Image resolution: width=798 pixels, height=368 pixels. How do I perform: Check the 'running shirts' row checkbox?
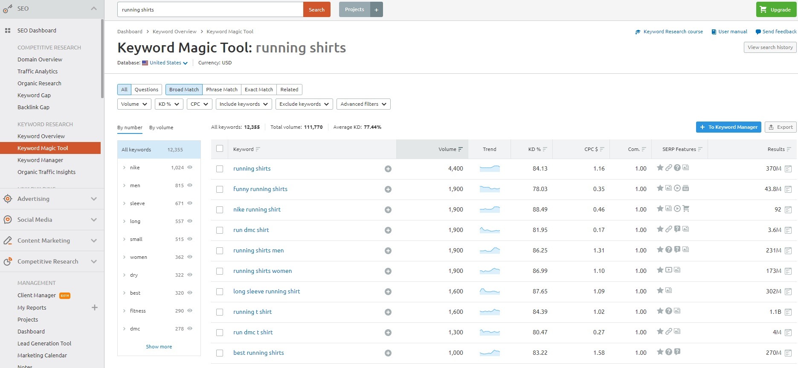pos(220,169)
